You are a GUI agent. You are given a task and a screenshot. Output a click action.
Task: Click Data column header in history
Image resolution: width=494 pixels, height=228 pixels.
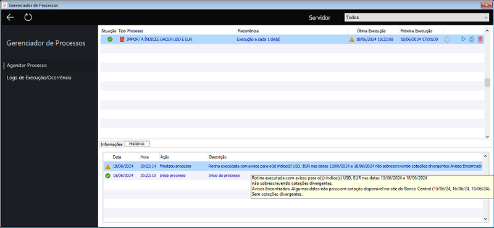117,157
